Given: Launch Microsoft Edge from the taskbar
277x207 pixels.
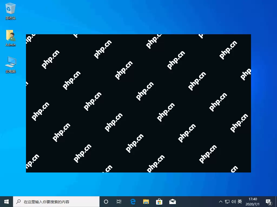Looking at the screenshot, I should (133, 201).
